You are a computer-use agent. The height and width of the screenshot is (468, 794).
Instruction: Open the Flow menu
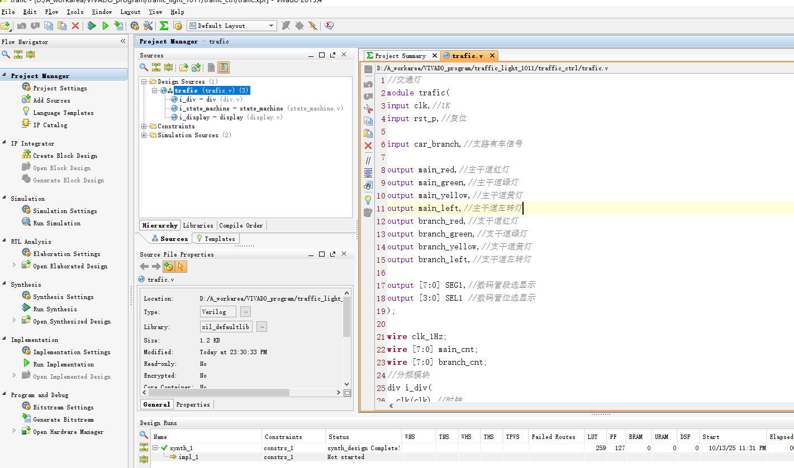[x=51, y=12]
